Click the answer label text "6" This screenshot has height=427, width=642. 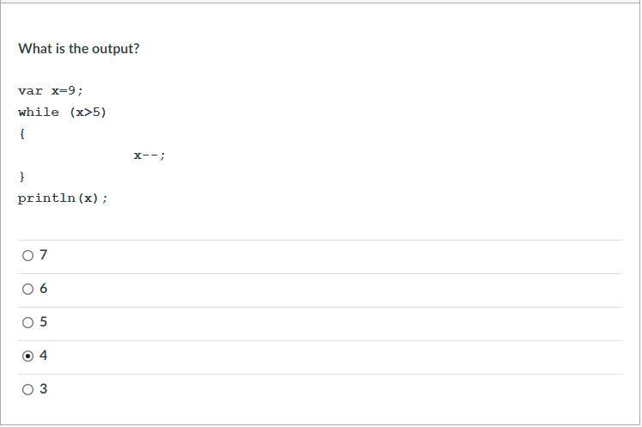tap(44, 289)
